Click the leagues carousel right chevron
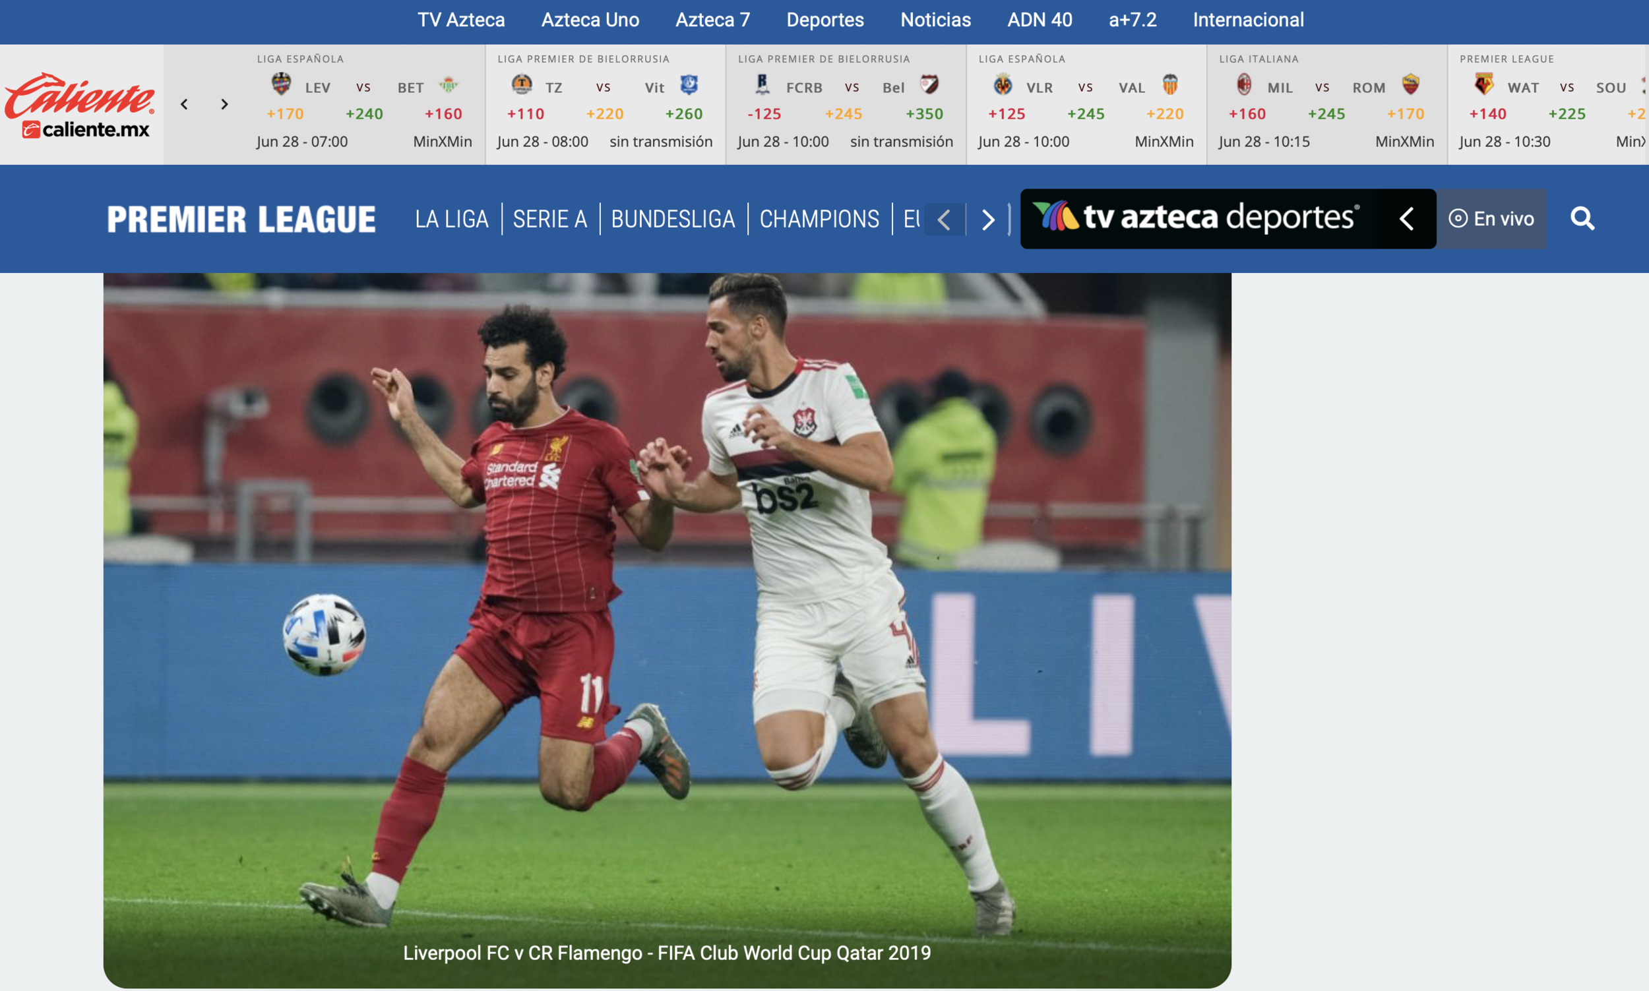Image resolution: width=1649 pixels, height=991 pixels. [x=987, y=219]
